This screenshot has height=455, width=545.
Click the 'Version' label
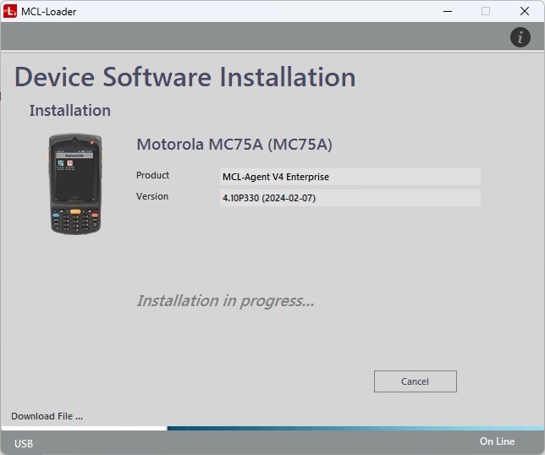(152, 196)
